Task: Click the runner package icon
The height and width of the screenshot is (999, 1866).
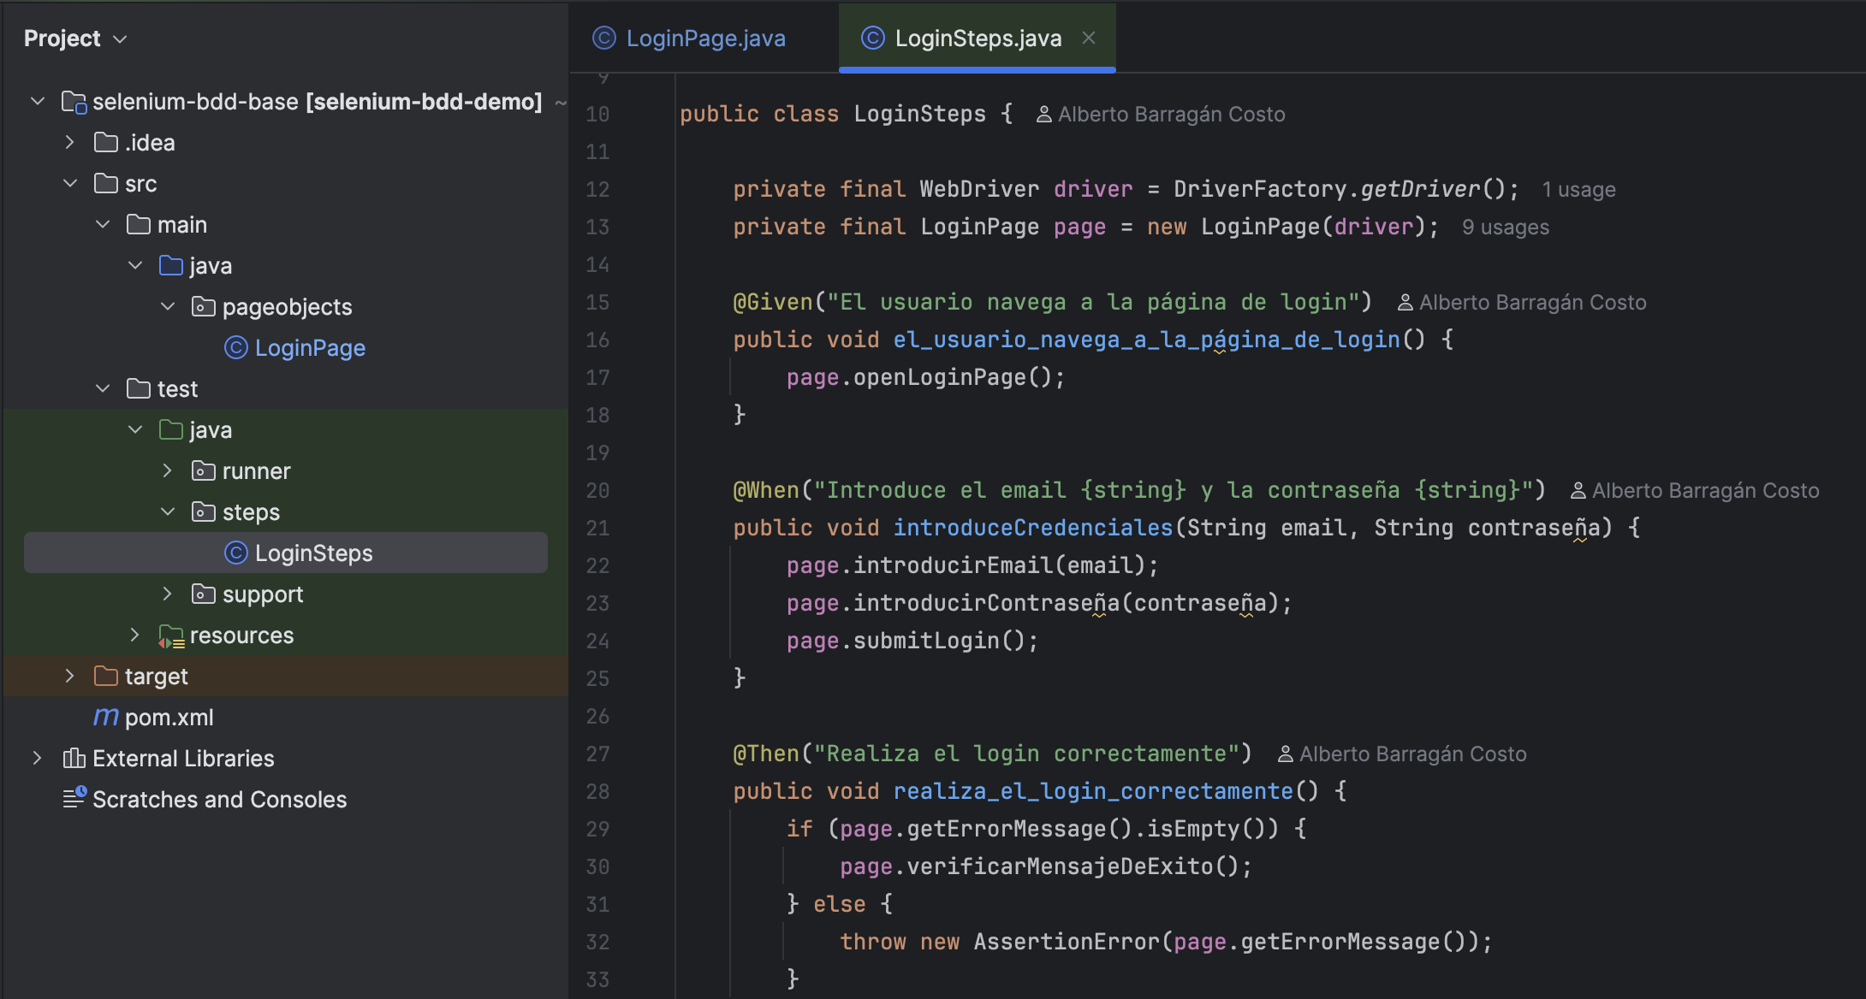Action: (204, 470)
